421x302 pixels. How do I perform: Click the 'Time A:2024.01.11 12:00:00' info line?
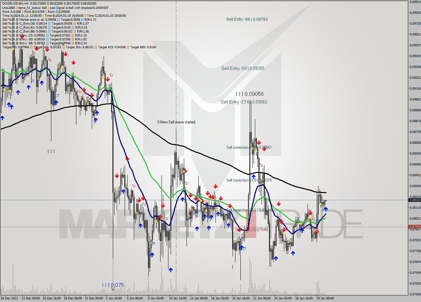pyautogui.click(x=64, y=15)
